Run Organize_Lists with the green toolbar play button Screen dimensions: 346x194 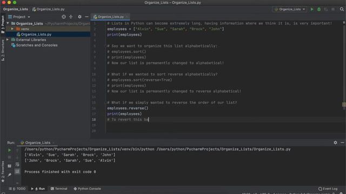(312, 9)
